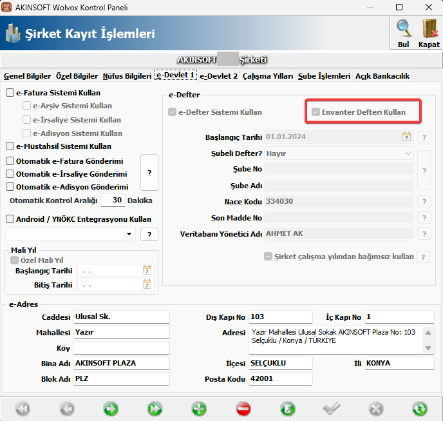The image size is (443, 421).
Task: Save changes with the checkmark icon
Action: [x=332, y=409]
